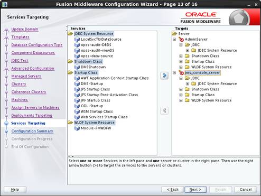Open the Component Datasources step

(x=33, y=53)
